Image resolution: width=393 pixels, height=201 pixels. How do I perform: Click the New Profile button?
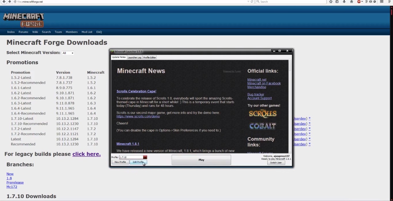point(120,162)
